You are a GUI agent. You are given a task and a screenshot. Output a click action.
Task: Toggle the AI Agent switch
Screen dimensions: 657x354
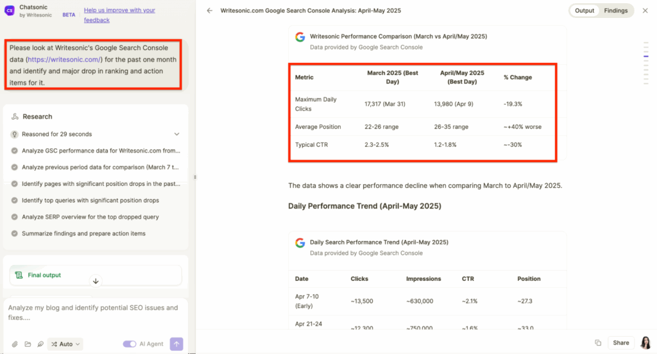130,344
